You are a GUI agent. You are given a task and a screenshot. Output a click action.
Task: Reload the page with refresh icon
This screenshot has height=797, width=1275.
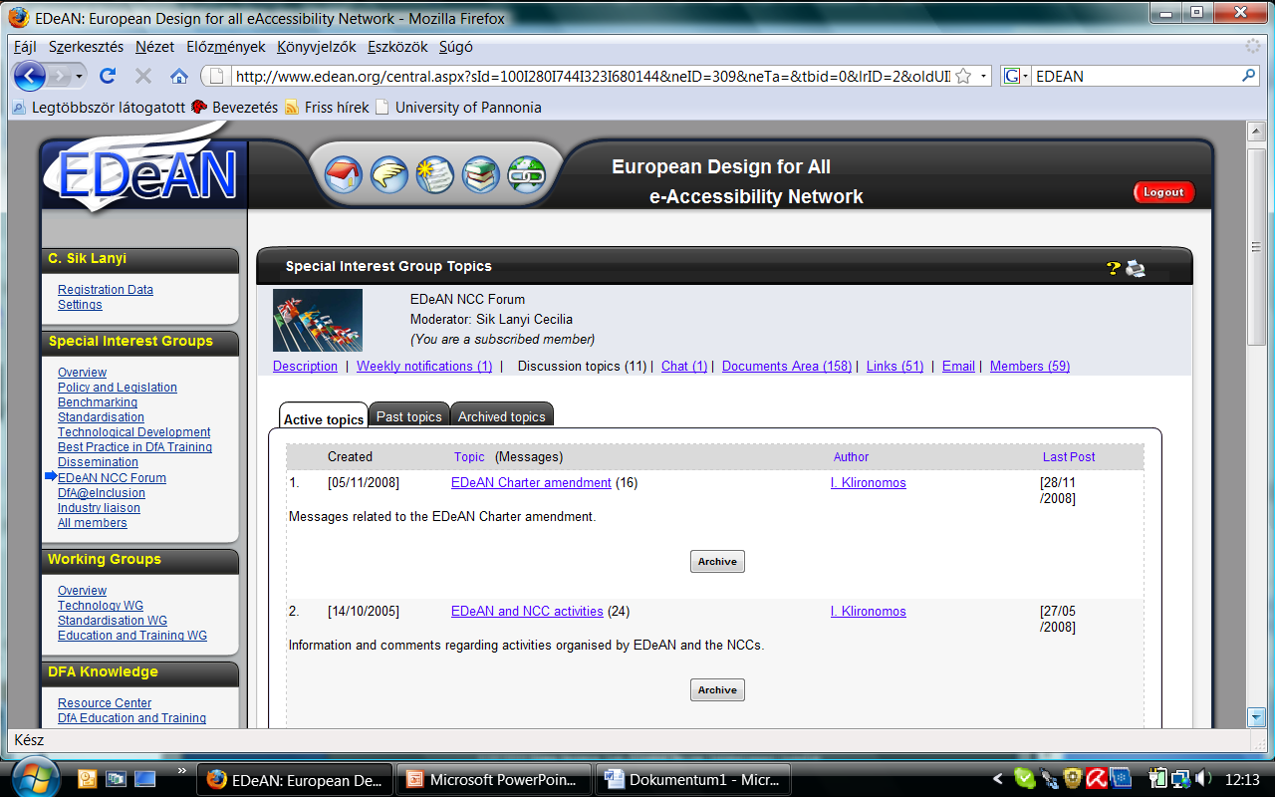(108, 76)
